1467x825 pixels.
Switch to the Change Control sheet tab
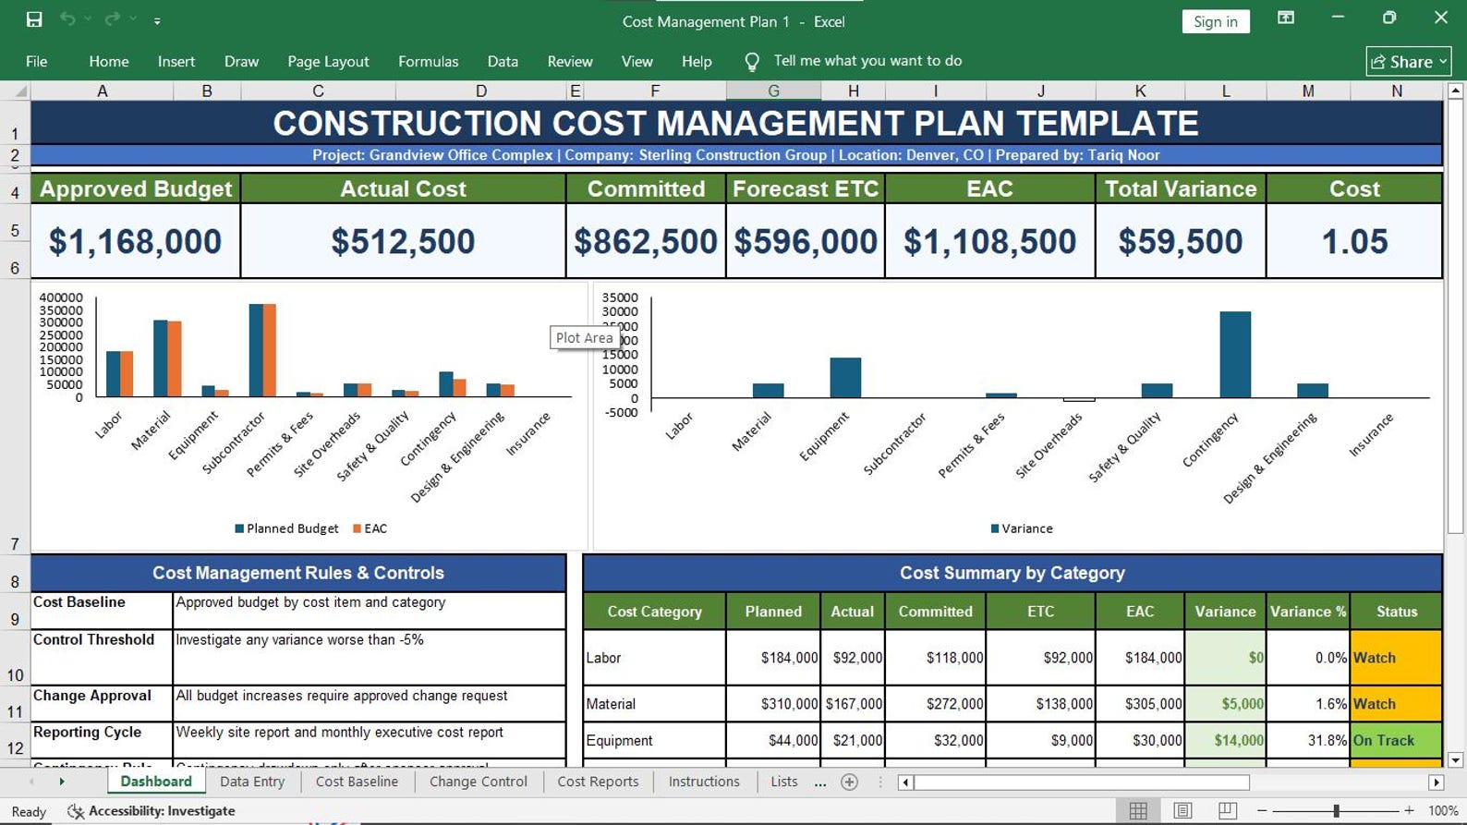(x=478, y=782)
